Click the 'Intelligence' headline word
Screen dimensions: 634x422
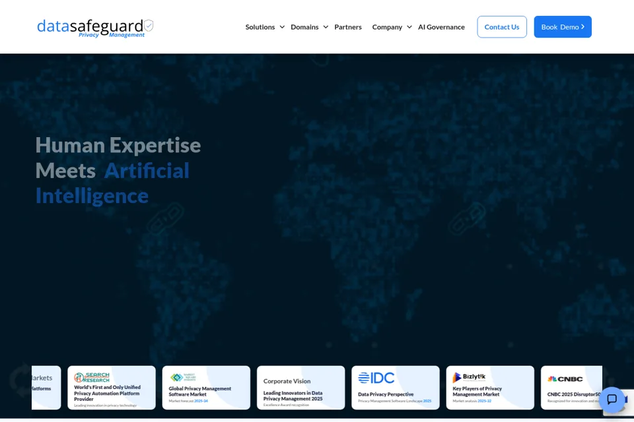(92, 196)
